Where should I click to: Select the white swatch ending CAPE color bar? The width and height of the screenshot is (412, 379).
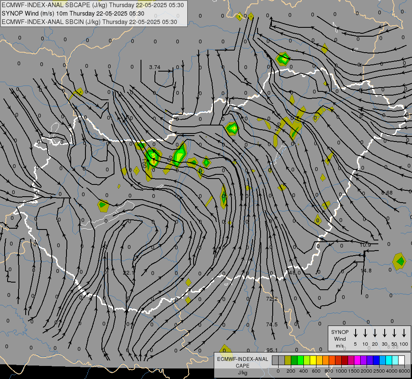pos(401,360)
